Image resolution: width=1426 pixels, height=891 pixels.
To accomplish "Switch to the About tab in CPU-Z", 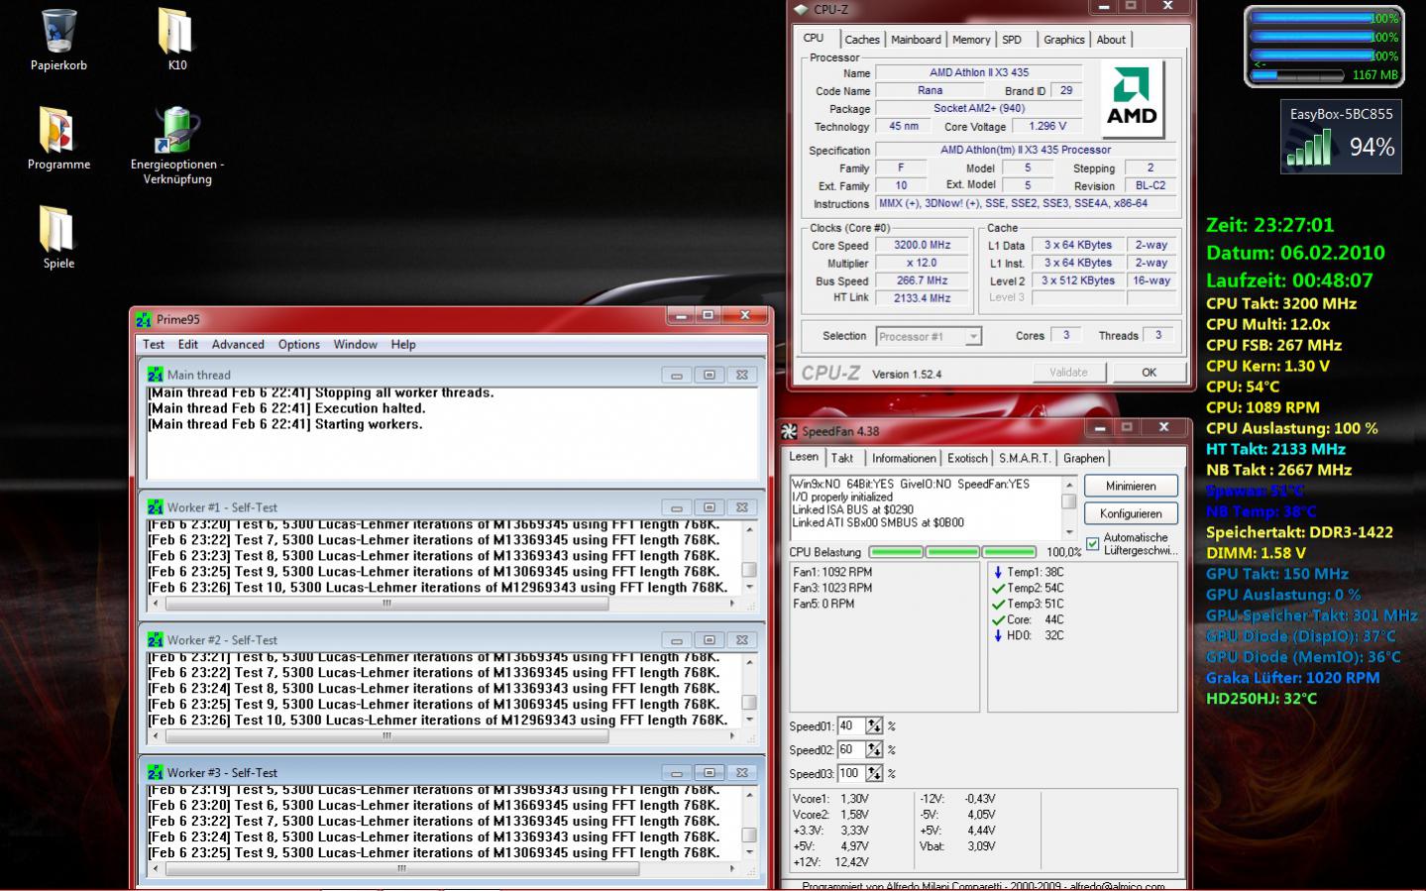I will [1111, 40].
